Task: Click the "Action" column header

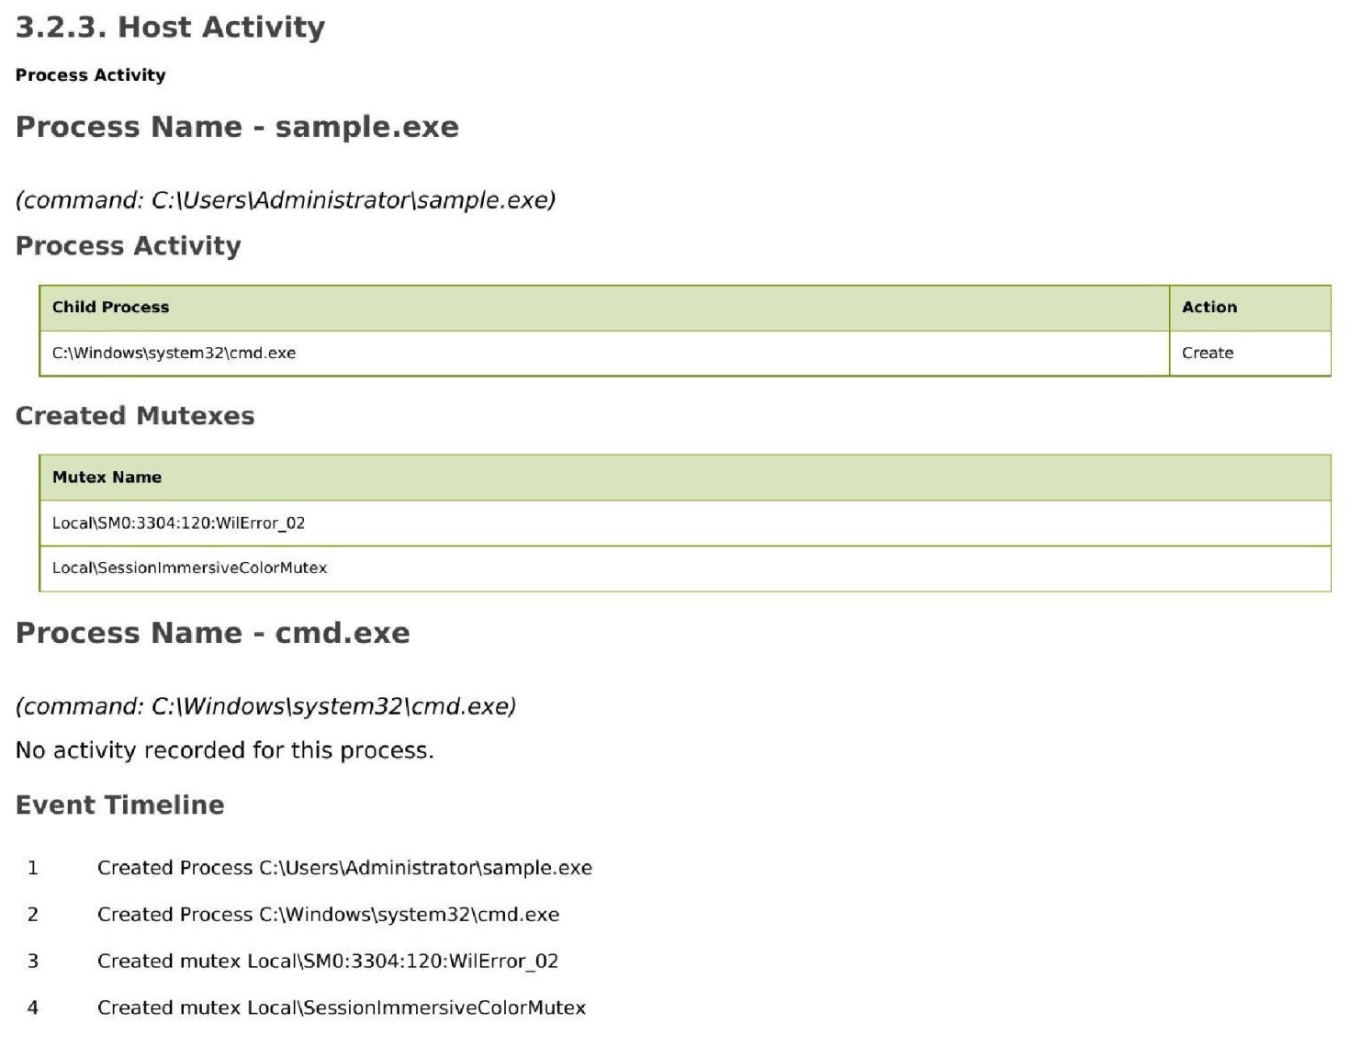Action: click(x=1209, y=308)
